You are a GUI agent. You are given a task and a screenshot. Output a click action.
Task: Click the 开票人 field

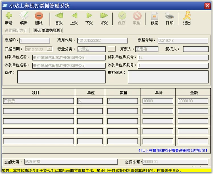[x=147, y=49]
